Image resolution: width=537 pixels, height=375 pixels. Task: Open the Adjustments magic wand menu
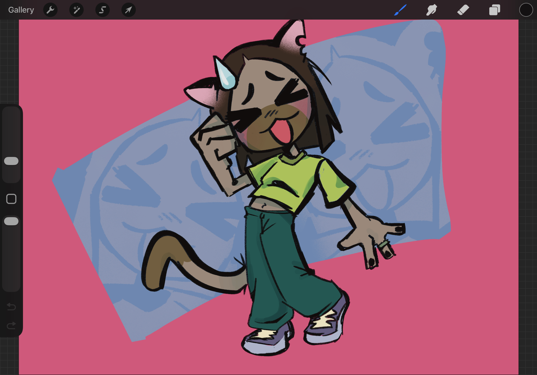point(77,10)
